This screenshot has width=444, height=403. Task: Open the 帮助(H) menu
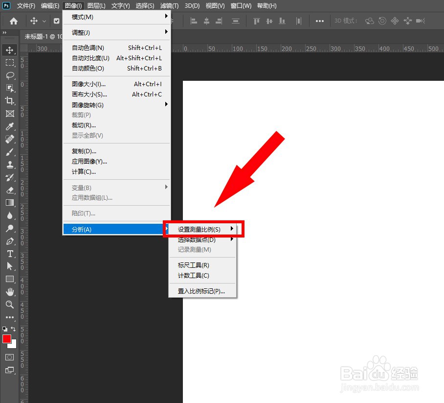coord(266,6)
